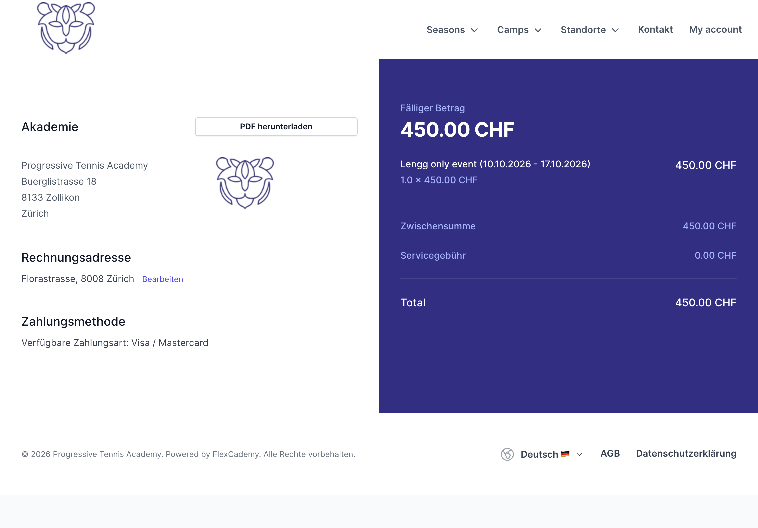The height and width of the screenshot is (528, 758).
Task: Click the German flag icon
Action: click(565, 454)
